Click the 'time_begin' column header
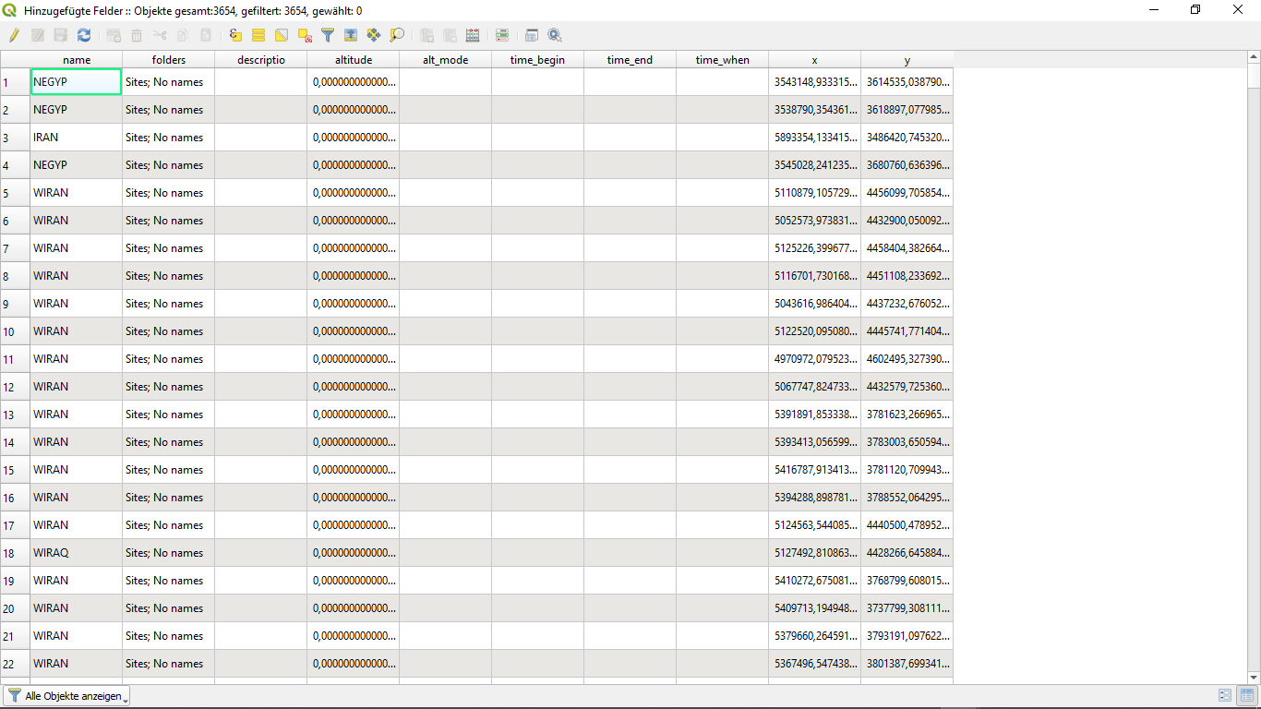Image resolution: width=1261 pixels, height=709 pixels. 537,60
